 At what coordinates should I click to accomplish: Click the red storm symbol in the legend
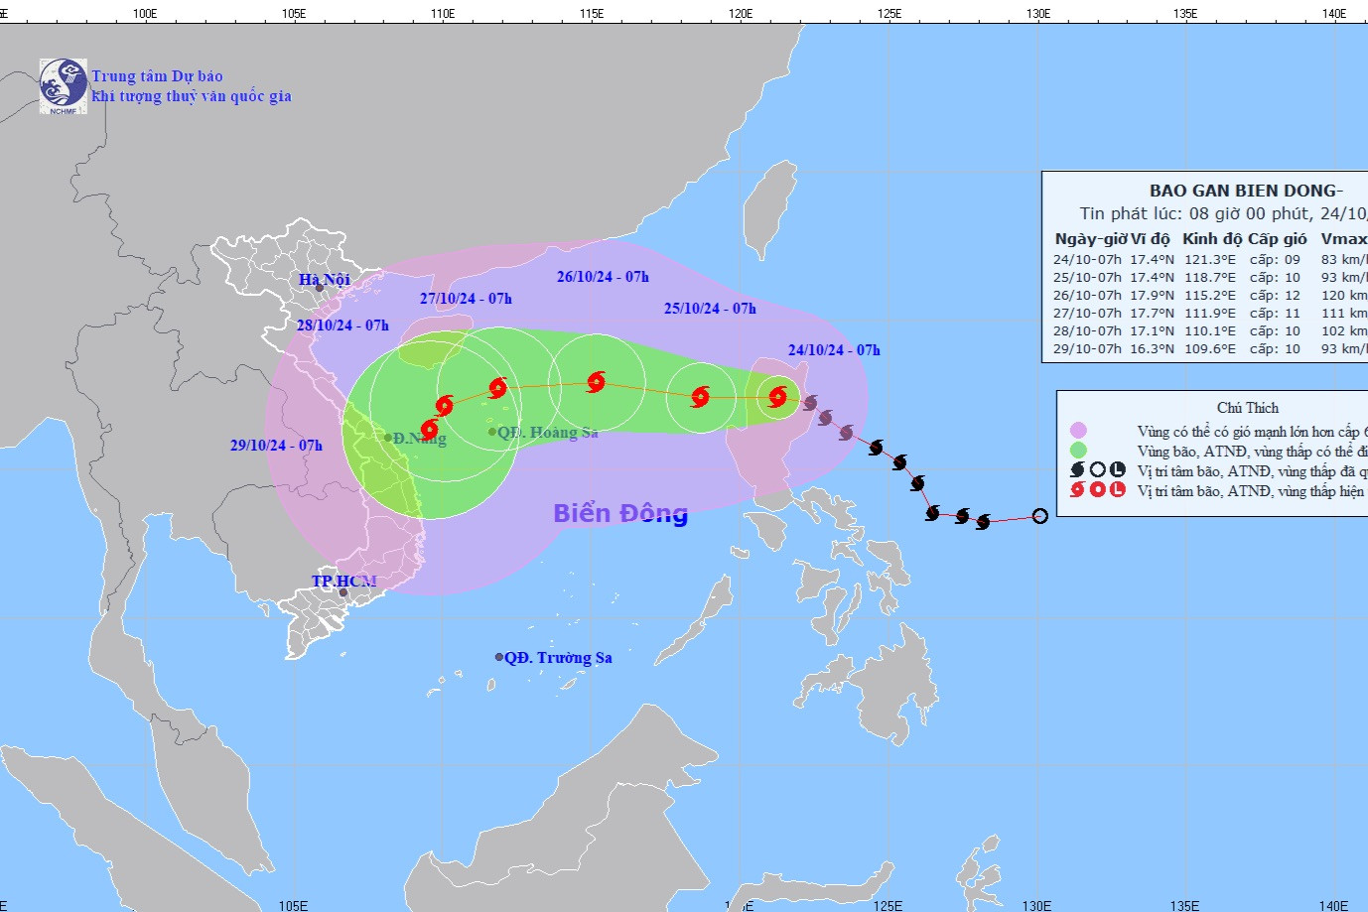1077,490
